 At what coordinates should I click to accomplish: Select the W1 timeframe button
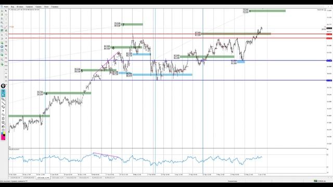6,81
